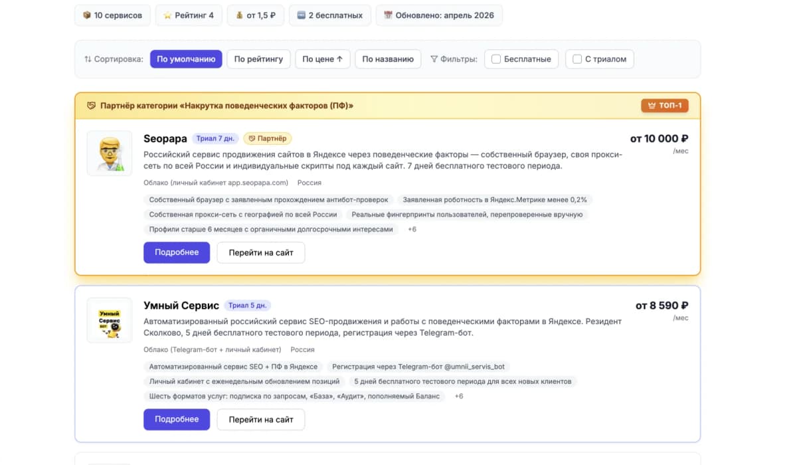
Task: Click the 'Триал 7 дн.' badge
Action: click(215, 139)
